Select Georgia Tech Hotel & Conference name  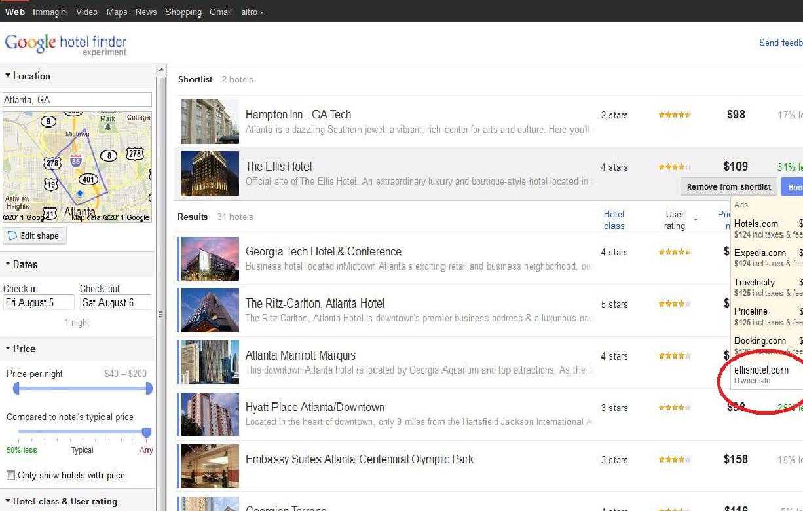point(324,252)
